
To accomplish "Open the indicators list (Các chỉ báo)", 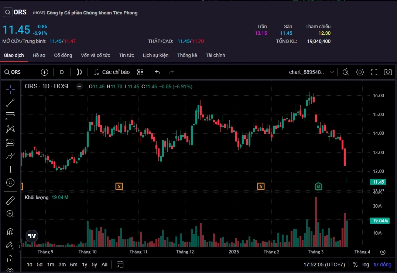I will point(112,72).
